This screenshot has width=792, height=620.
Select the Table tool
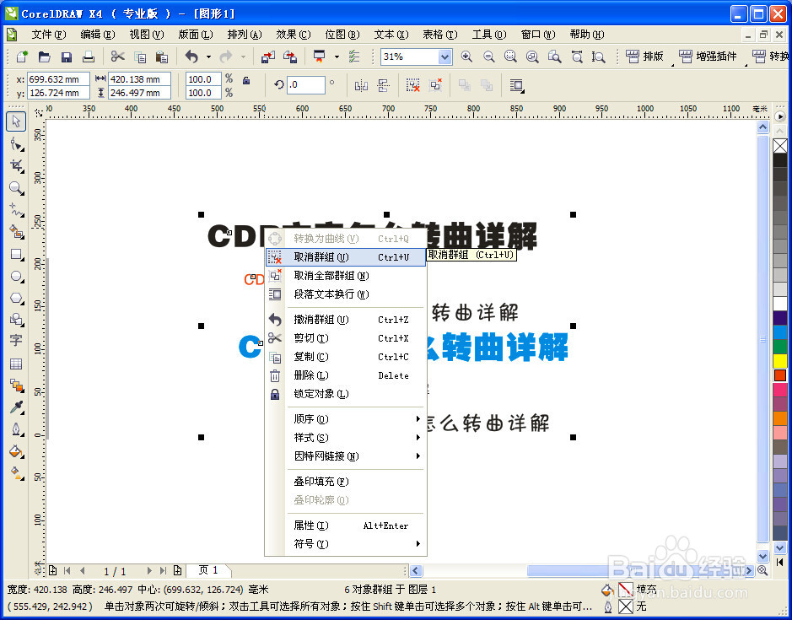point(16,364)
